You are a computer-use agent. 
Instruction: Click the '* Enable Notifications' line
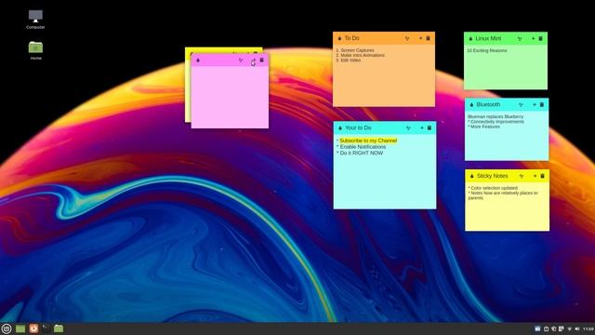362,147
